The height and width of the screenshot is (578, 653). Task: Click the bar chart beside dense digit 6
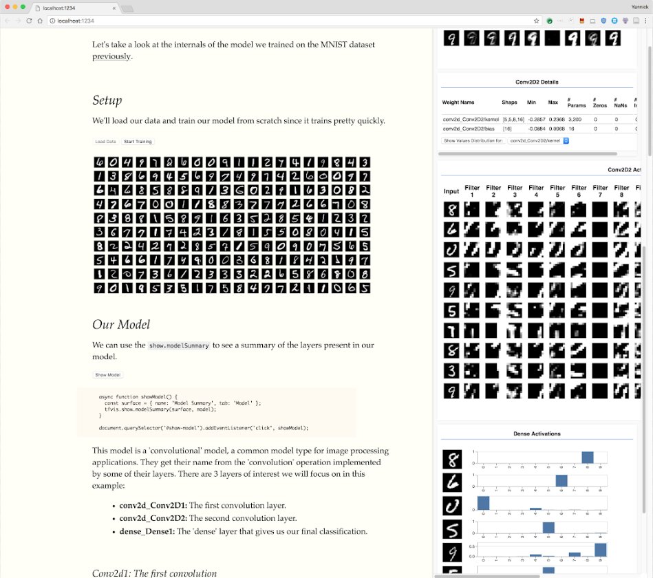542,480
